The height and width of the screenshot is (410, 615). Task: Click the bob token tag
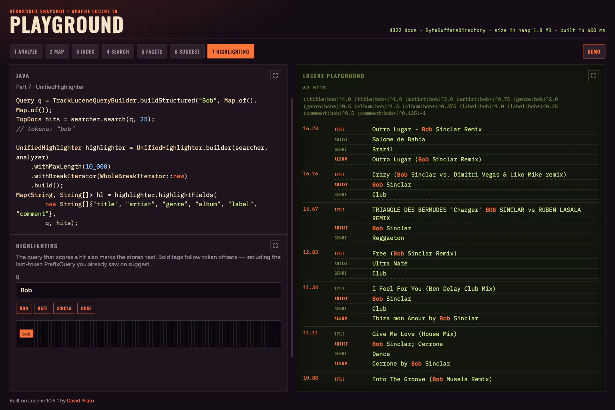click(26, 334)
